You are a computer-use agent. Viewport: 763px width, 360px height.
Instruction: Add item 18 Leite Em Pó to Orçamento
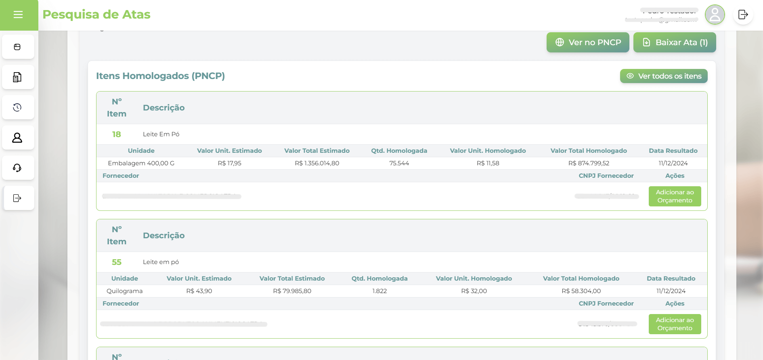(x=675, y=196)
